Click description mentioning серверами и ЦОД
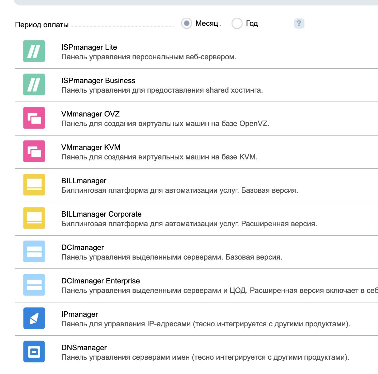 220,291
